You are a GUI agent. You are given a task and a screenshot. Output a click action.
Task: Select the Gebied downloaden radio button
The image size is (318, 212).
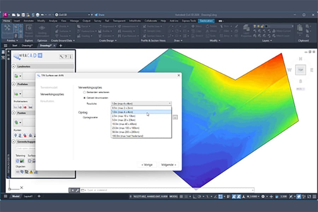point(84,98)
